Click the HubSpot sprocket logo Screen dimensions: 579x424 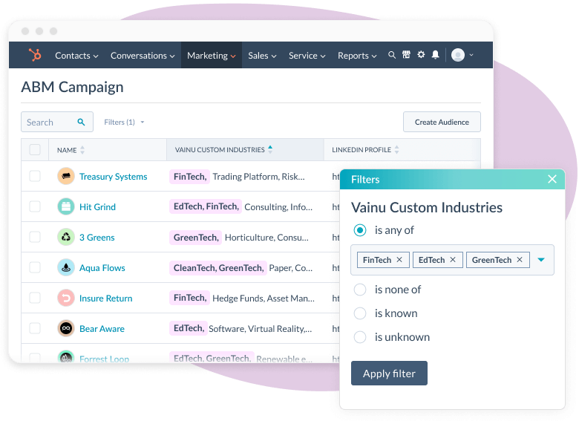point(35,55)
